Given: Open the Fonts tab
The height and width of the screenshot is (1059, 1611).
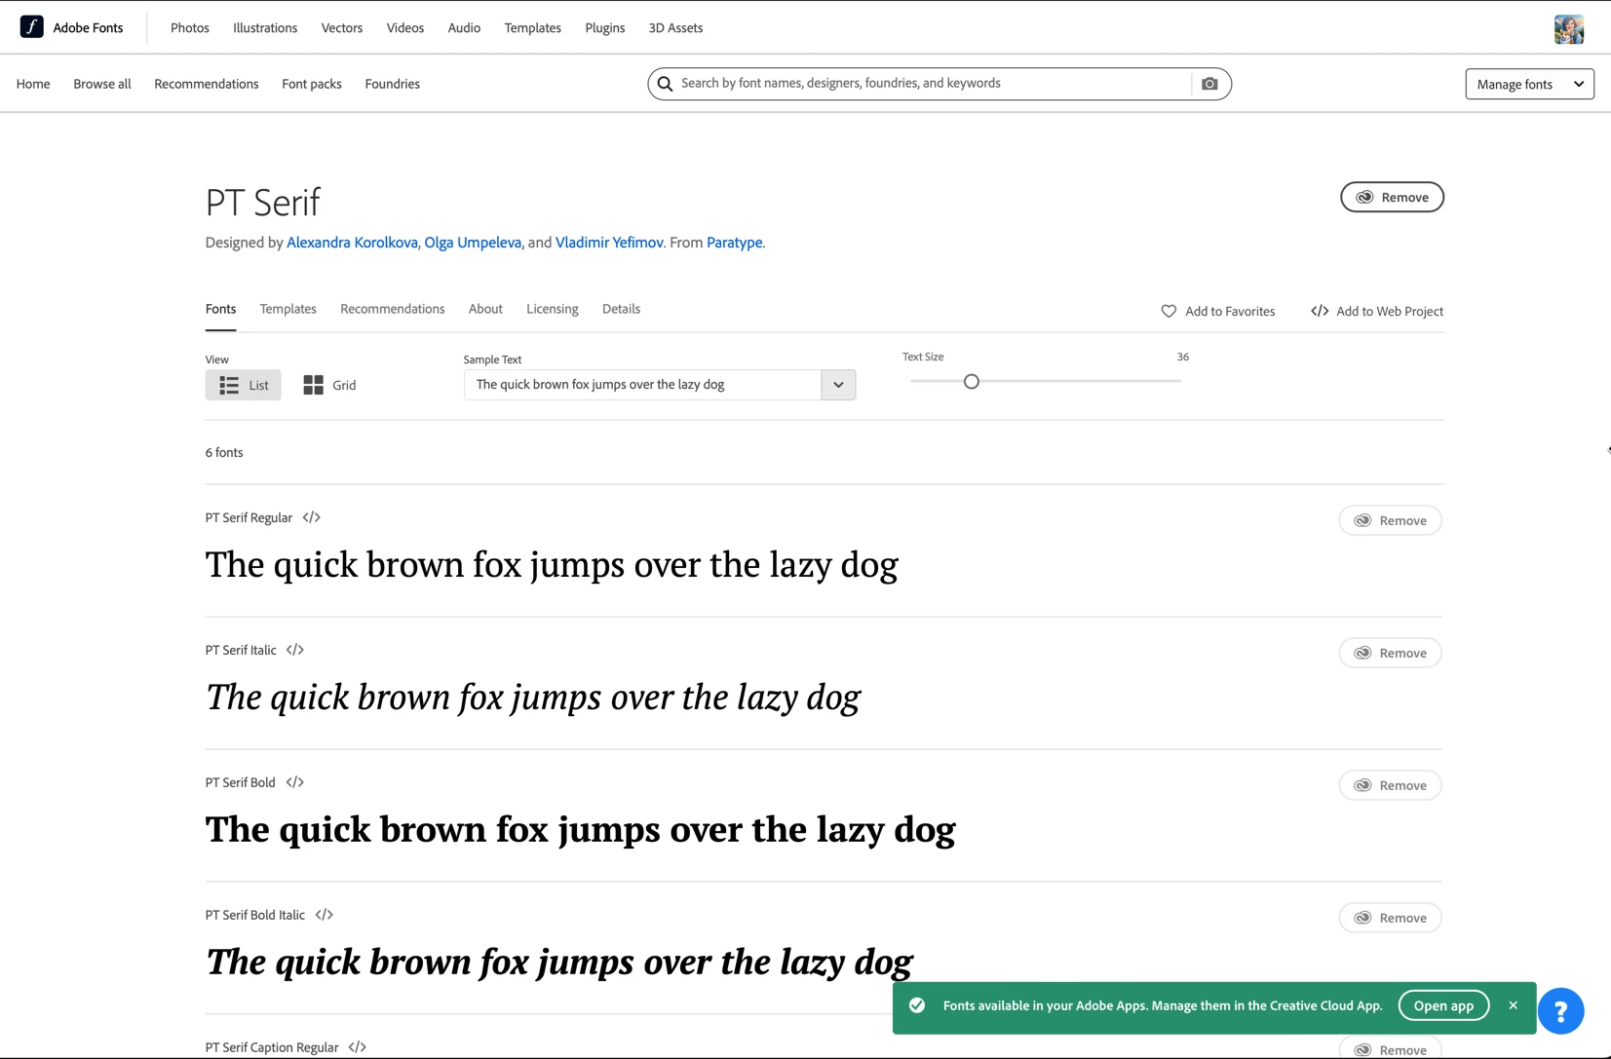Looking at the screenshot, I should [220, 309].
